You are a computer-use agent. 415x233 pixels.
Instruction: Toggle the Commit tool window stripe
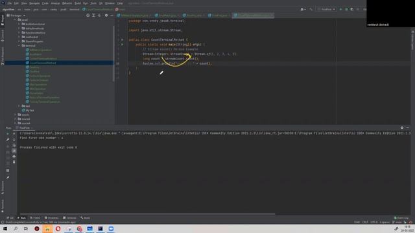[3, 36]
